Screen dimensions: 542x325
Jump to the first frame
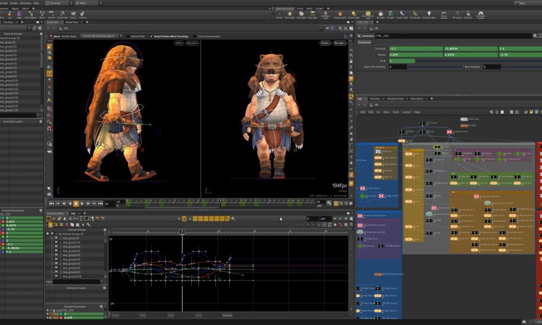click(51, 204)
